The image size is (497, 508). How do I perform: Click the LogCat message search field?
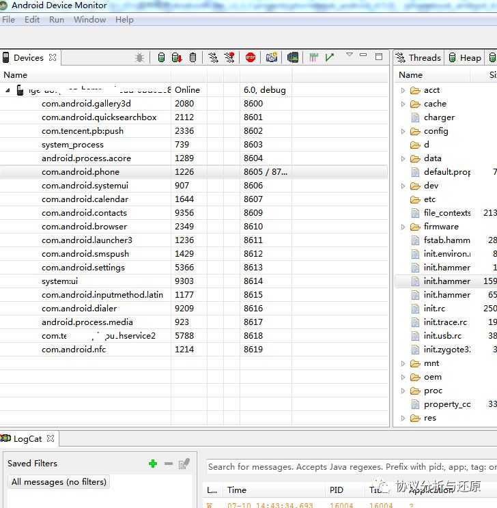[x=352, y=467]
